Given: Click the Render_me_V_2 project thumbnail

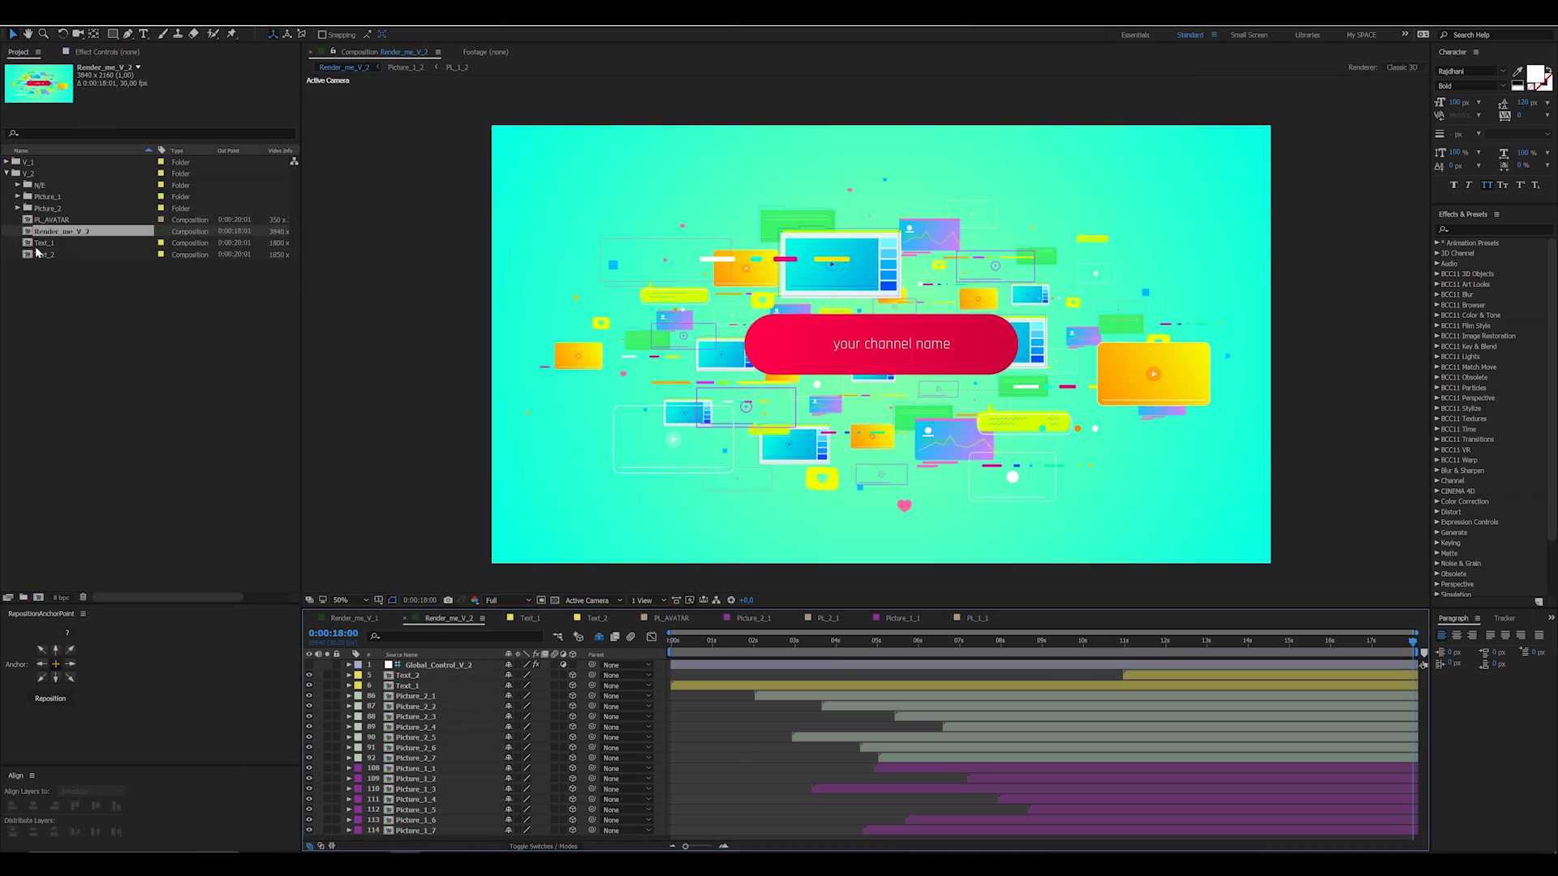Looking at the screenshot, I should pyautogui.click(x=38, y=83).
